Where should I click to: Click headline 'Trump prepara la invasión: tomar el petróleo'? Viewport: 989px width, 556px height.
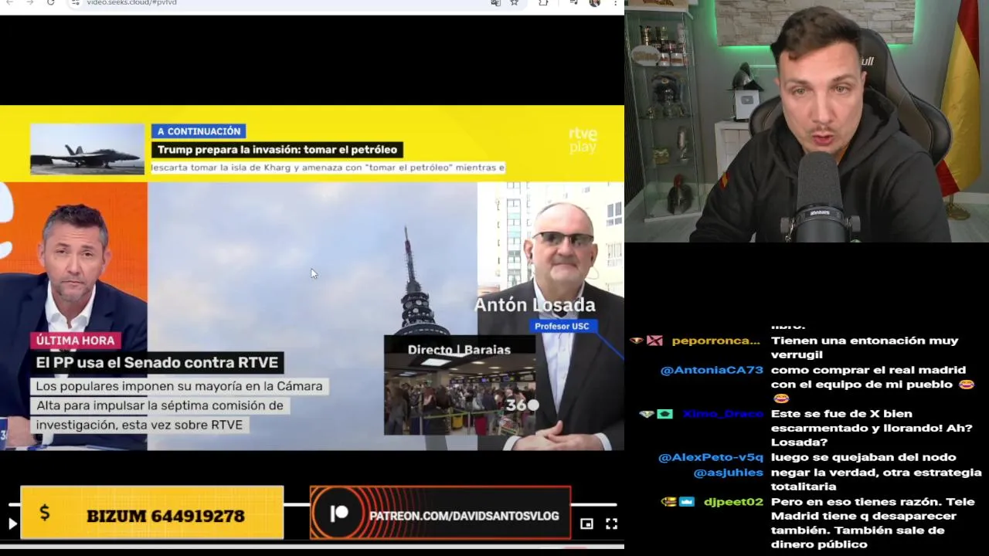pos(277,150)
